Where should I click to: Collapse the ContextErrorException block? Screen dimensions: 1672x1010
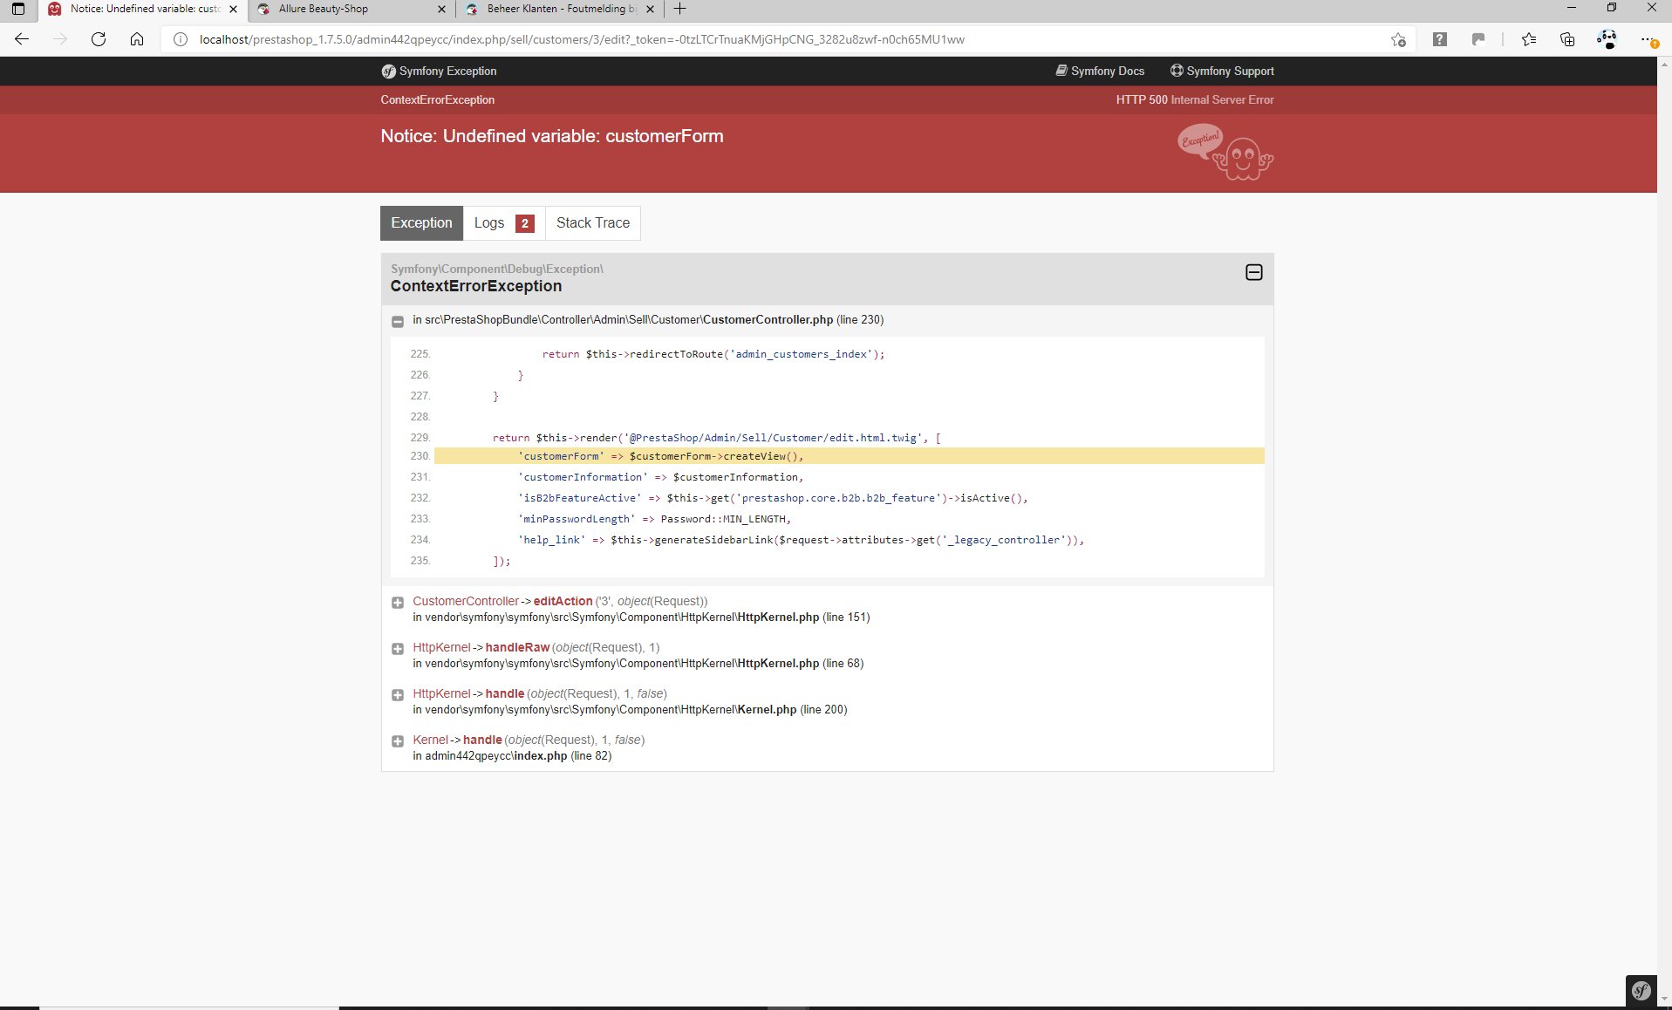coord(1253,273)
